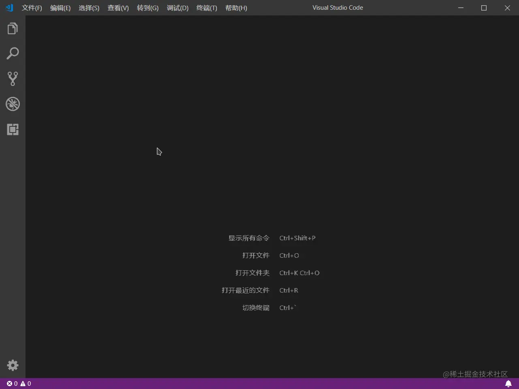This screenshot has width=519, height=389.
Task: Click the 切换终端 label
Action: tap(255, 308)
